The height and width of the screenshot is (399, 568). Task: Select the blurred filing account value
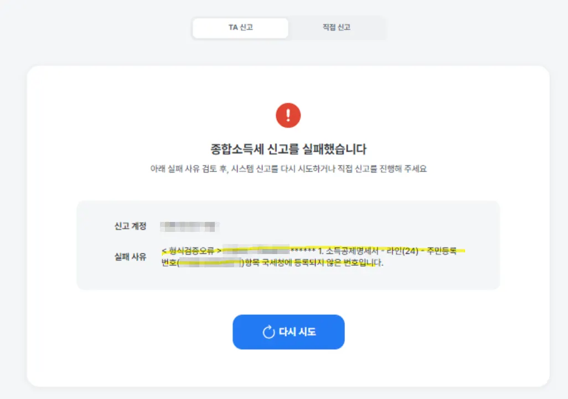pyautogui.click(x=190, y=227)
